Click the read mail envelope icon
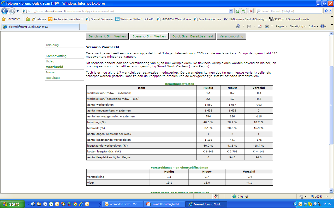 pyautogui.click(x=260, y=26)
